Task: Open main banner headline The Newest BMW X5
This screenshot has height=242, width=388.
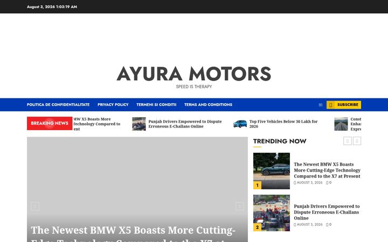Action: [x=133, y=233]
